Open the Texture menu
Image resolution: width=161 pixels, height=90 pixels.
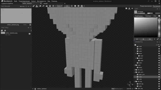click(x=33, y=1)
